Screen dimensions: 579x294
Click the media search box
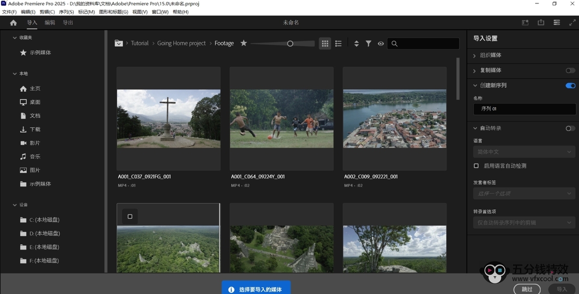(x=423, y=43)
